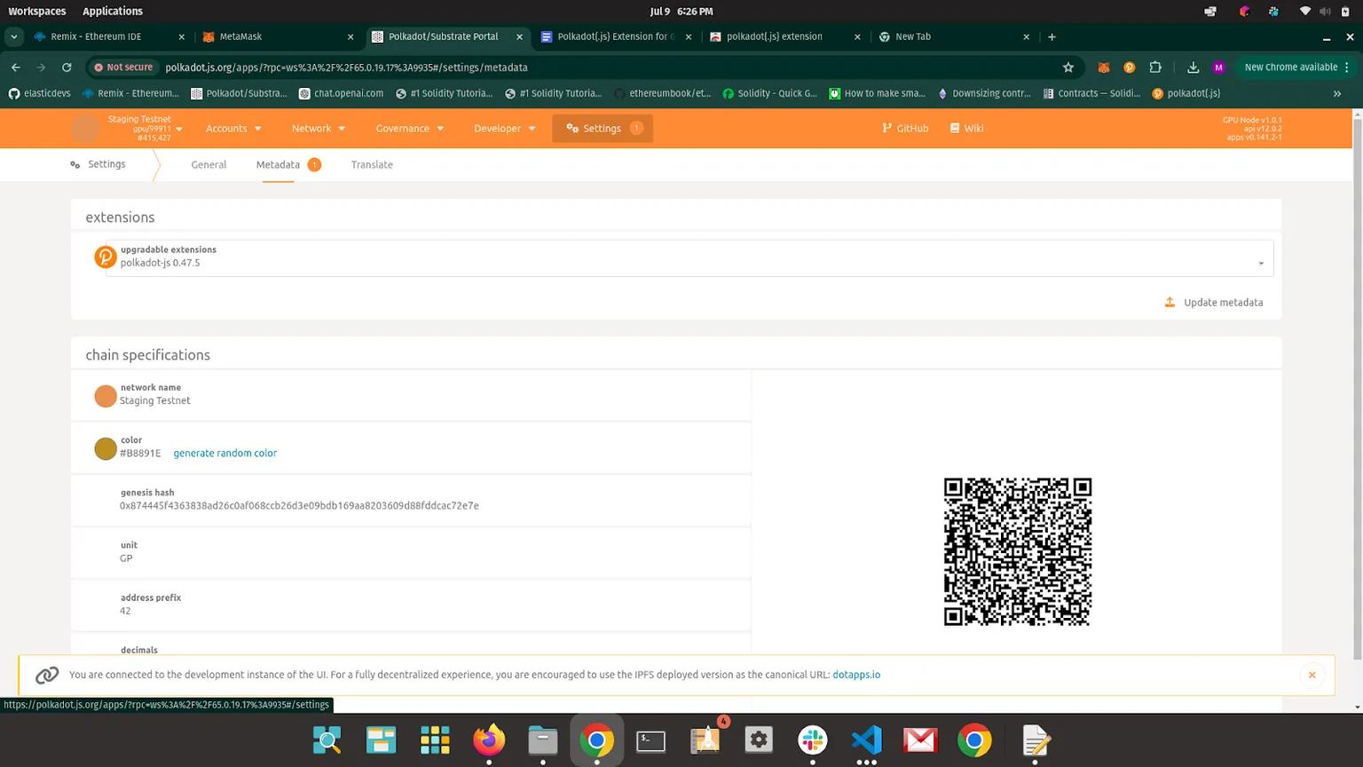This screenshot has width=1363, height=767.
Task: Click the polkadot-js logo in upgradable extensions row
Action: pyautogui.click(x=106, y=257)
